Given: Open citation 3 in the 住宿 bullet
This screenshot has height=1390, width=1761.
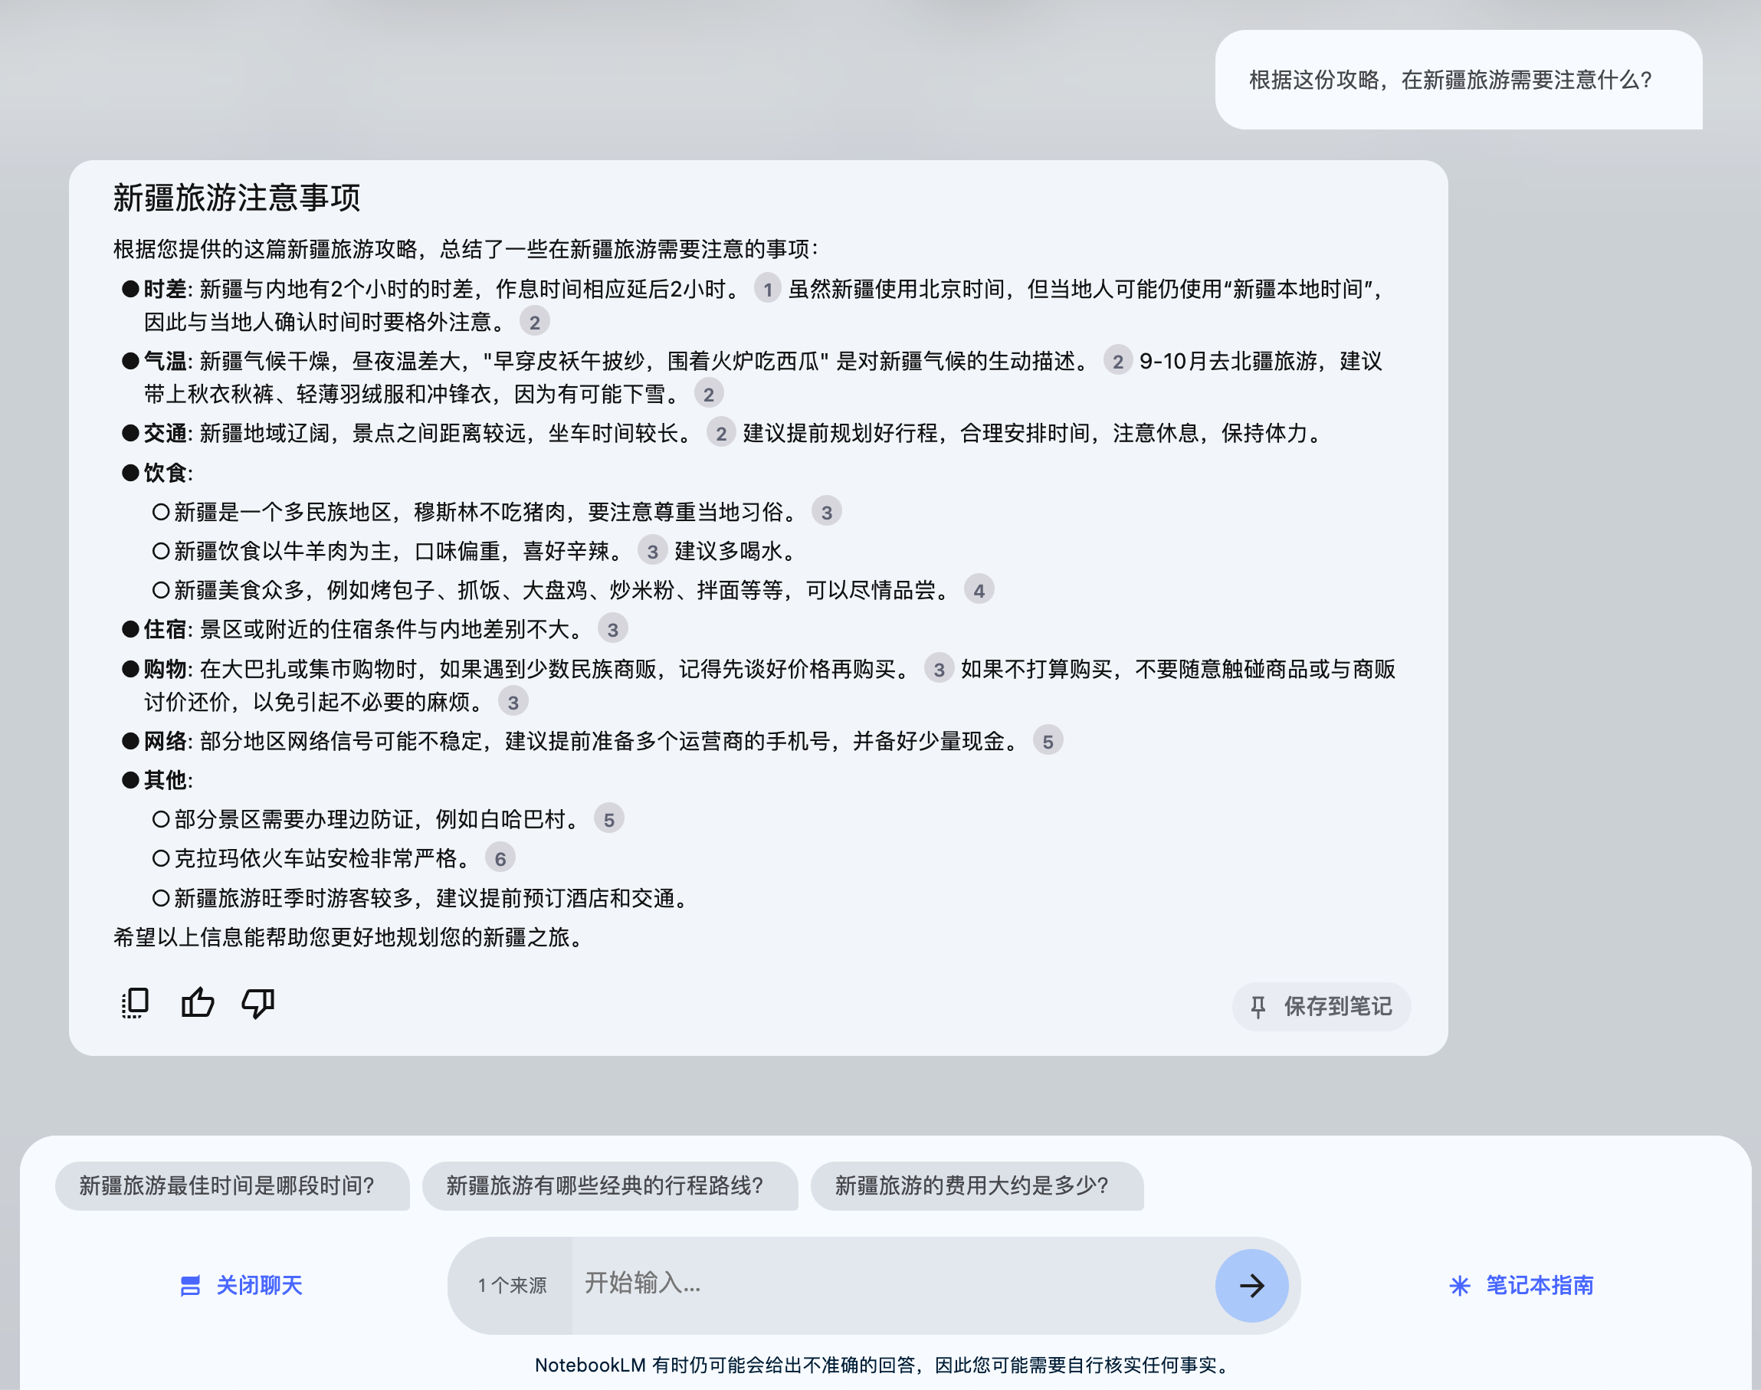Looking at the screenshot, I should 613,630.
